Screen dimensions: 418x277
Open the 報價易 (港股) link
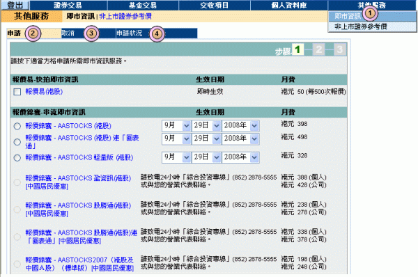(x=44, y=92)
